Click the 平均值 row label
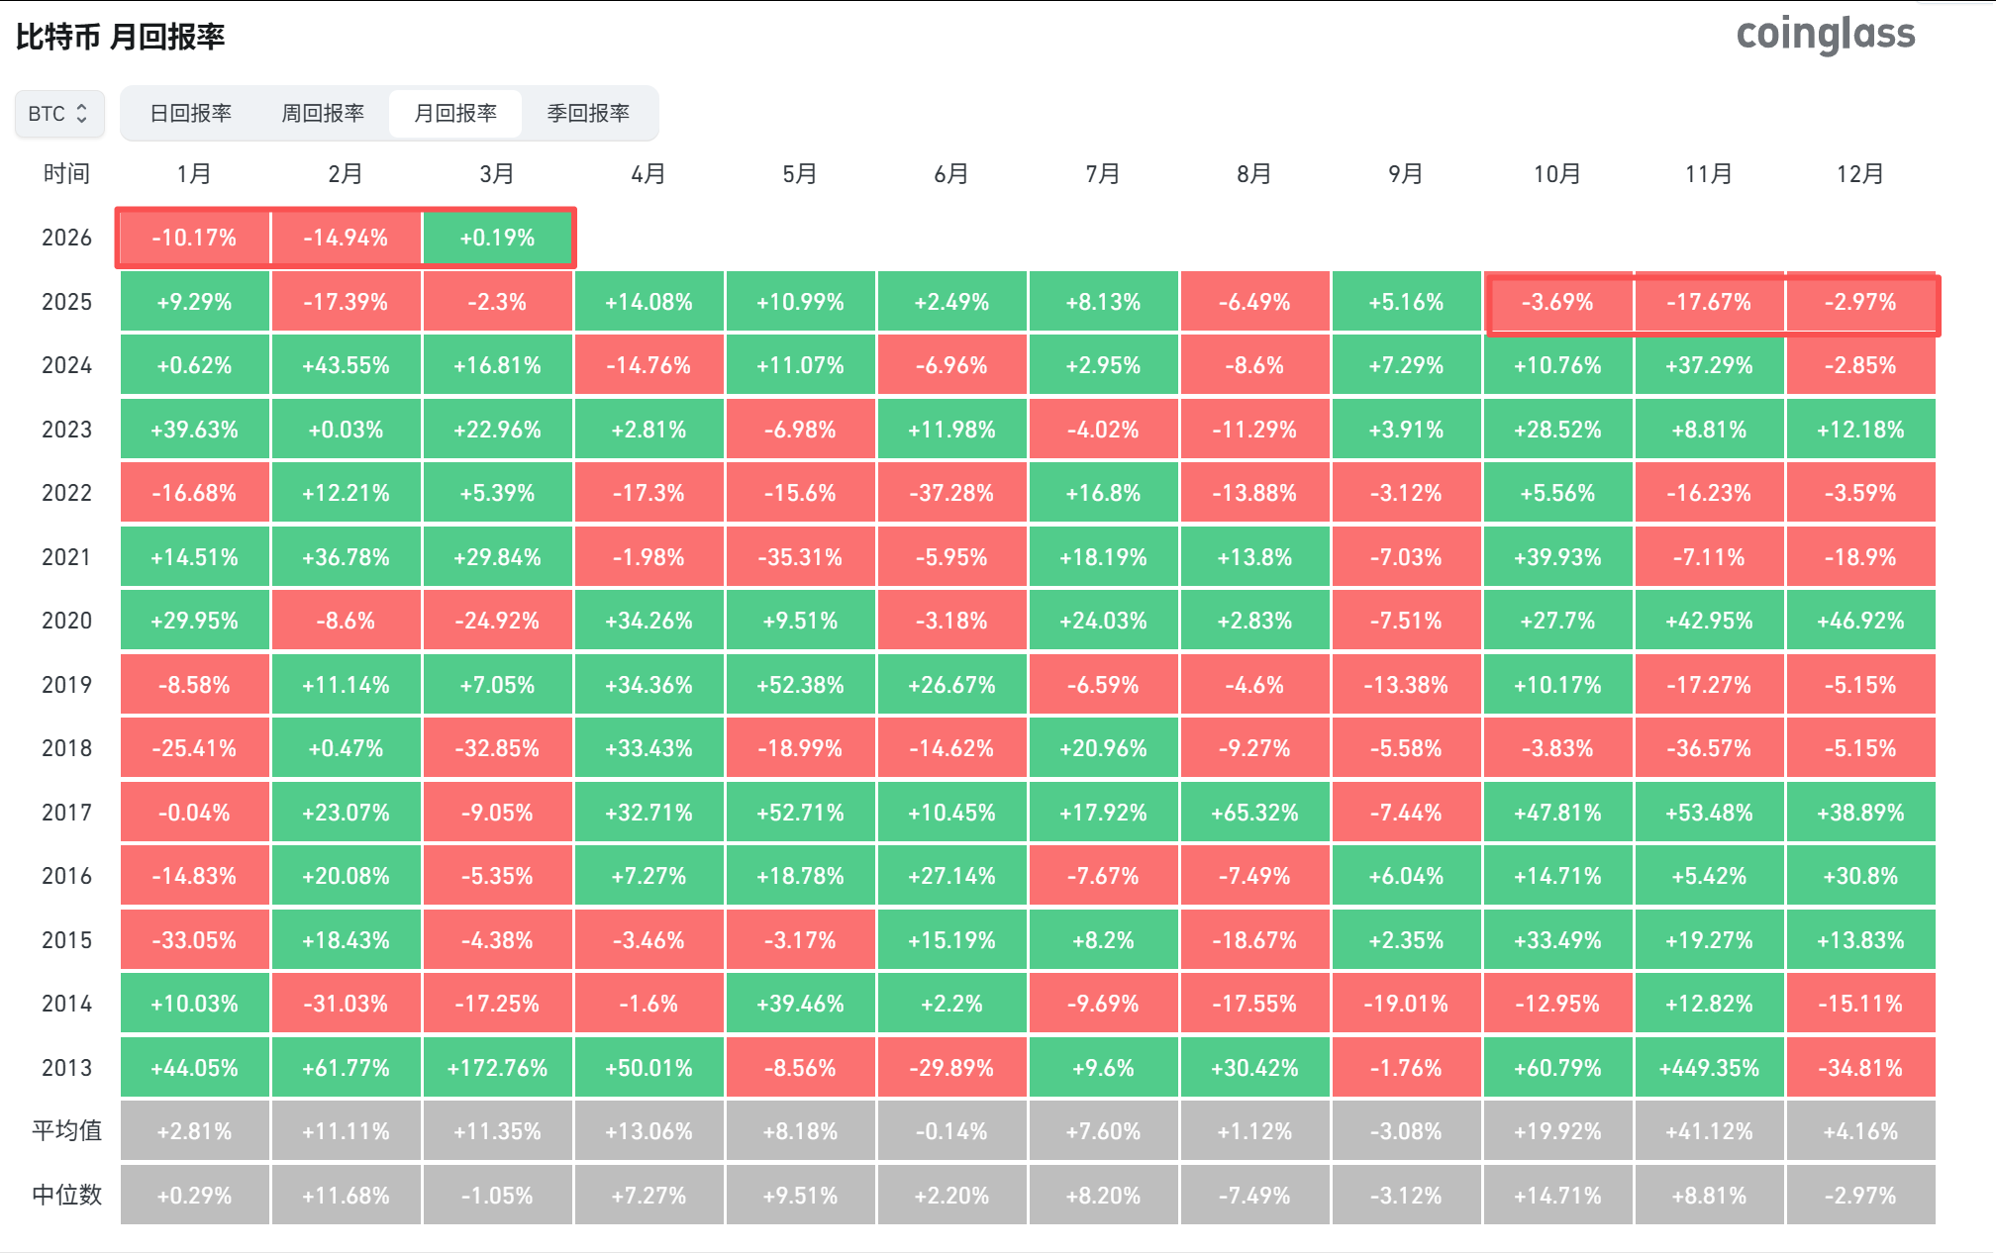The width and height of the screenshot is (1996, 1253). (x=66, y=1130)
